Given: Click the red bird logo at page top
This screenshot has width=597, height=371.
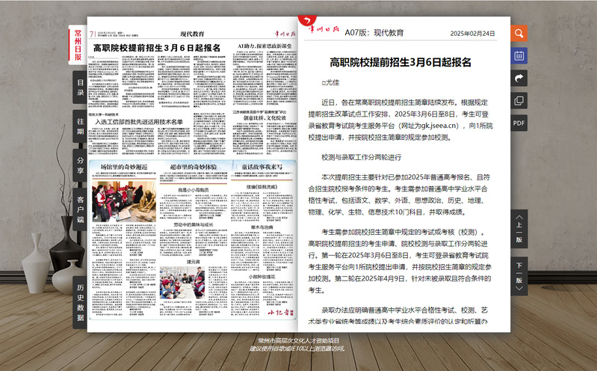Looking at the screenshot, I should [x=306, y=22].
